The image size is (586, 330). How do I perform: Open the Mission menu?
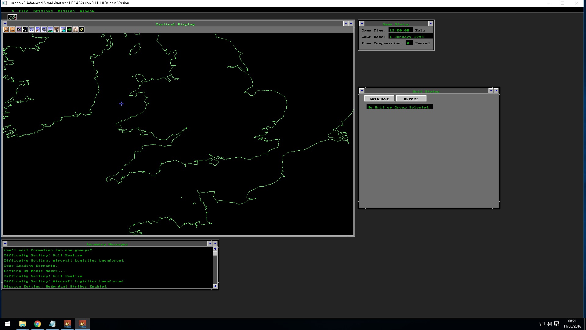point(66,11)
